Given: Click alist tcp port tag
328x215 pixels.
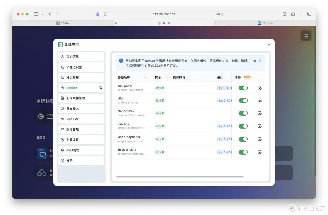Looking at the screenshot, I should tap(225, 100).
